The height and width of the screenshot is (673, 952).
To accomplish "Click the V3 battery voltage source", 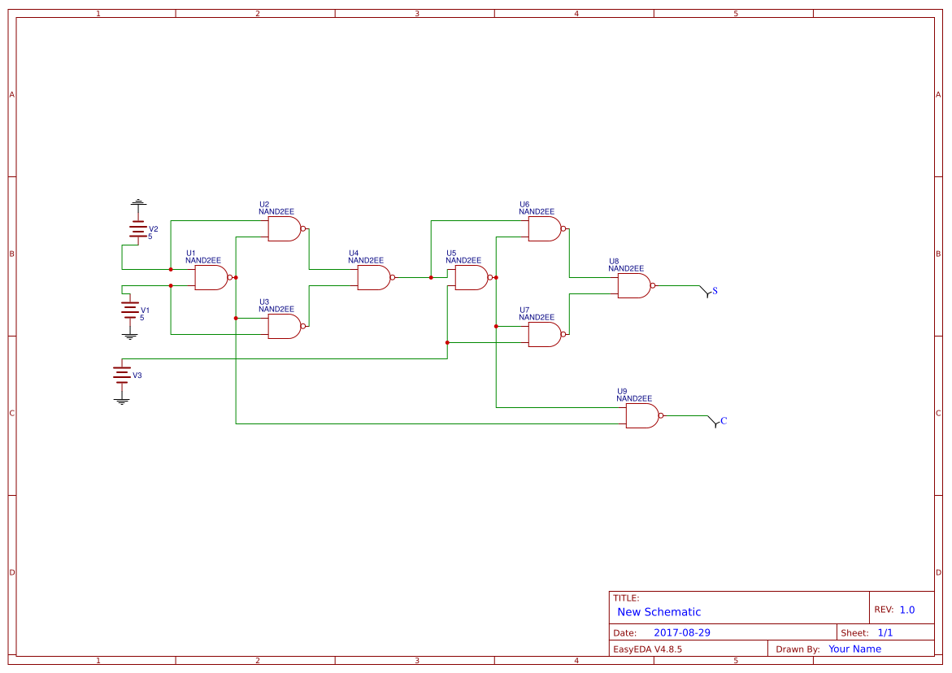I will (x=122, y=375).
